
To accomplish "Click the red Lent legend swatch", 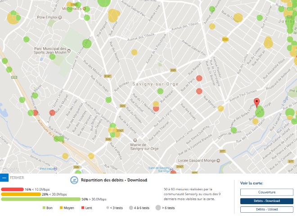I will point(83,208).
